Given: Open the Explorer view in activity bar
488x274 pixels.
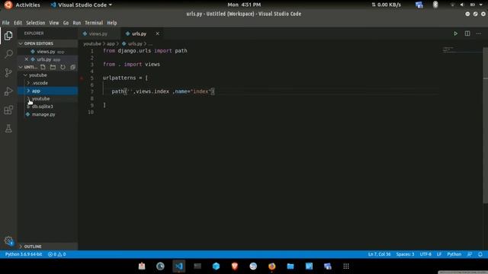Looking at the screenshot, I should pyautogui.click(x=8, y=36).
